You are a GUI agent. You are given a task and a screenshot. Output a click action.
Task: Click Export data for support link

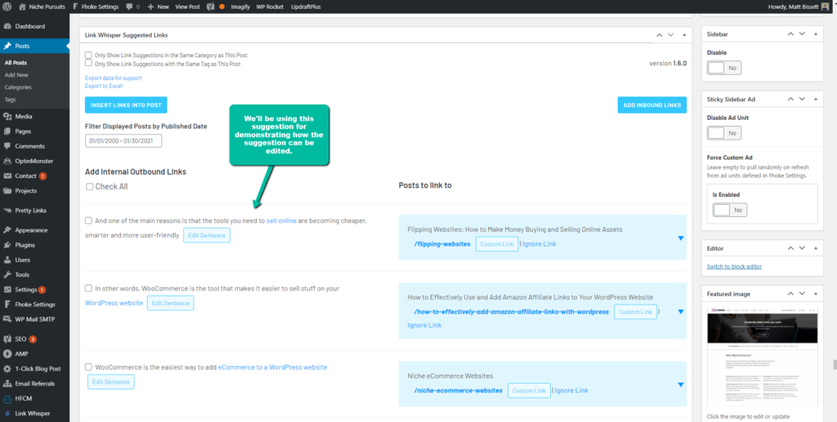pyautogui.click(x=113, y=78)
